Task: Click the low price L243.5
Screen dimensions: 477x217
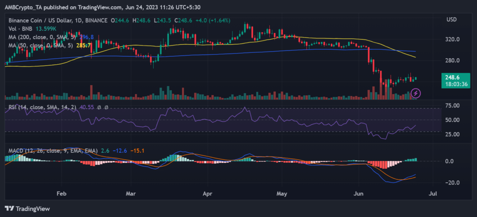Action: [164, 20]
